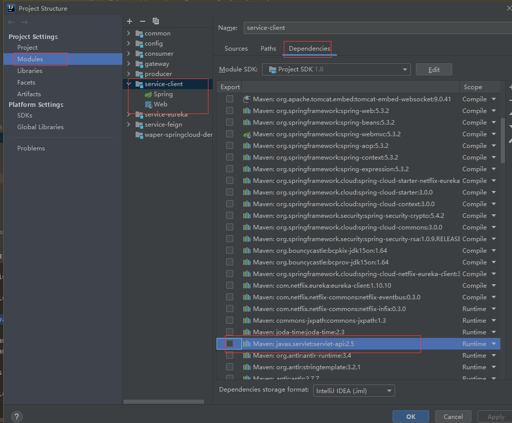Click the Export column header
This screenshot has width=512, height=423.
pyautogui.click(x=230, y=87)
